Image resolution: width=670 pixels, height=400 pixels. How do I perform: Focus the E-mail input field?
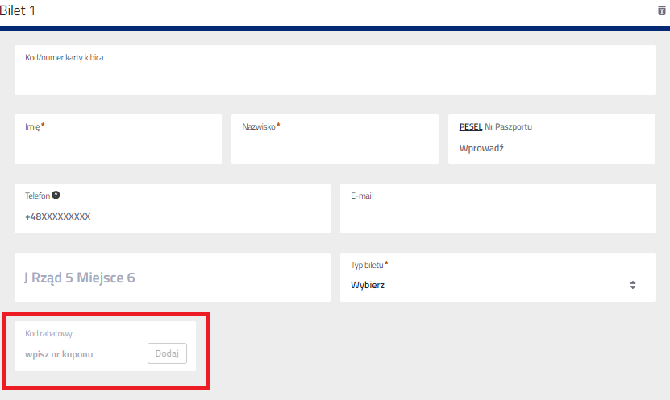tap(497, 217)
